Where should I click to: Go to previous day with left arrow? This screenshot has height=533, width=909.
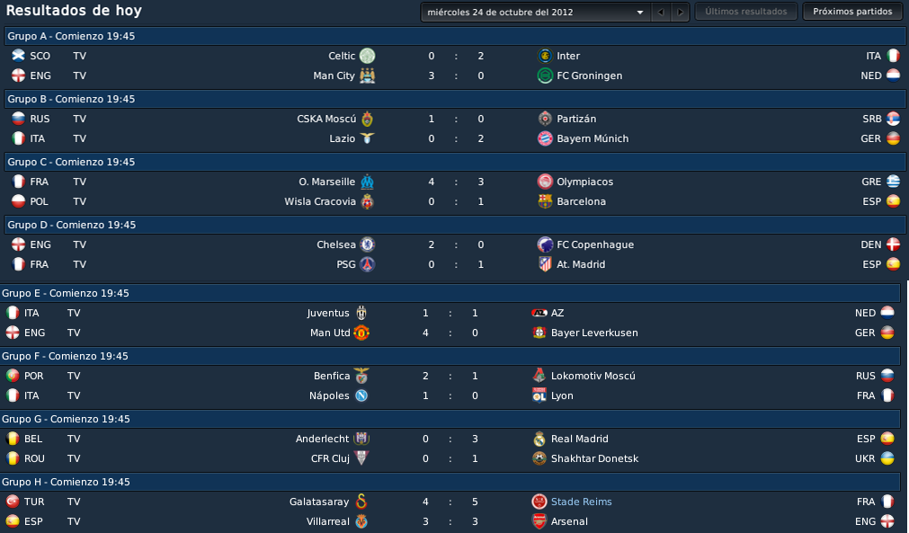(660, 12)
